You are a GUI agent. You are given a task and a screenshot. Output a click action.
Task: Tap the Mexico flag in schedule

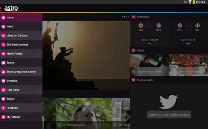click(159, 25)
